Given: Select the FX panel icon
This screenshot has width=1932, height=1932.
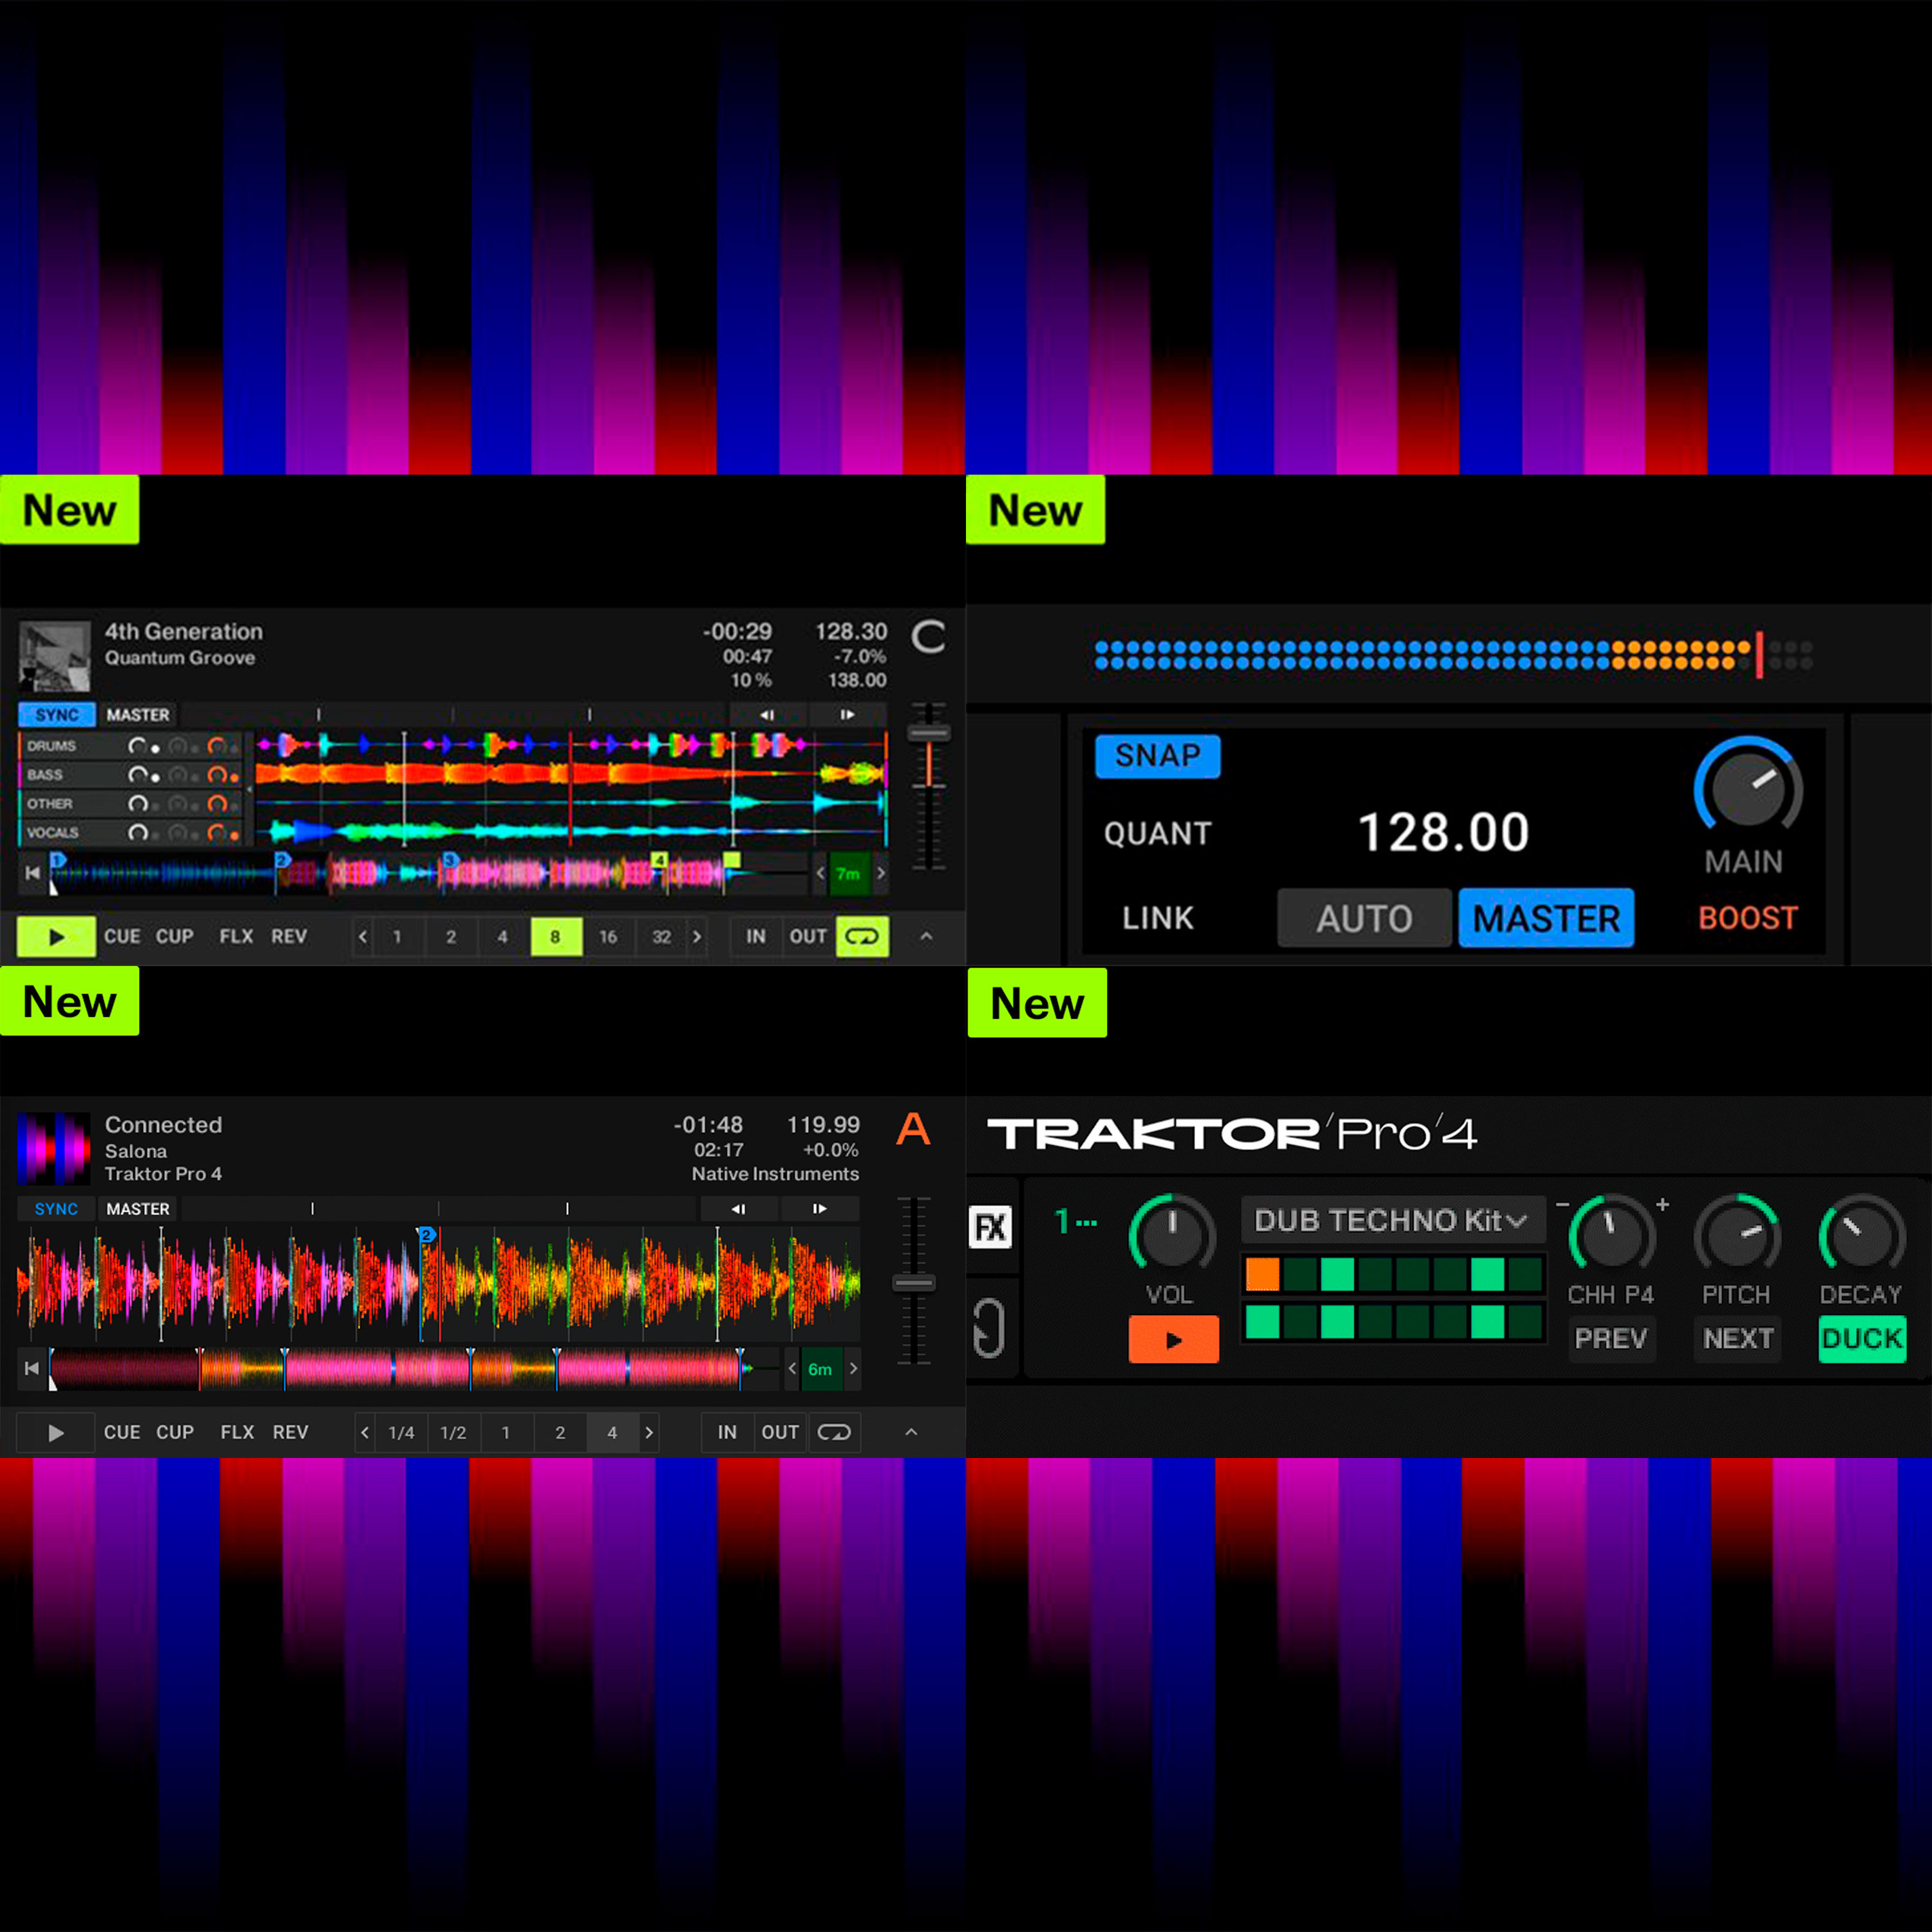Looking at the screenshot, I should [990, 1226].
